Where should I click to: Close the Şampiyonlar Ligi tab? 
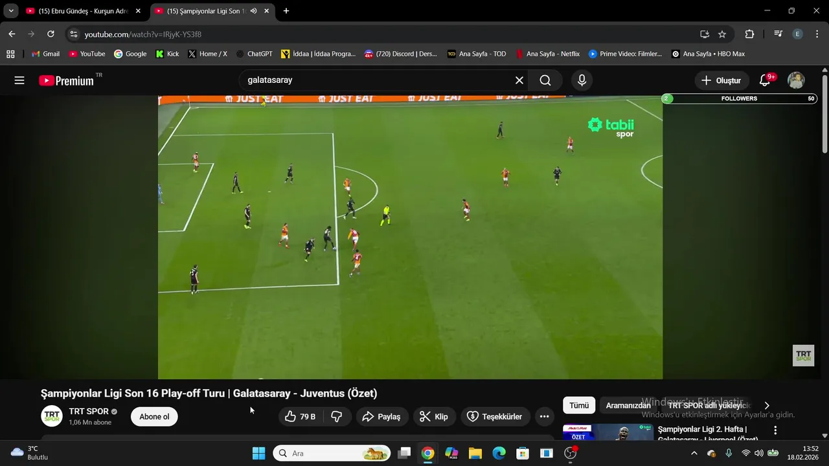[x=266, y=11]
